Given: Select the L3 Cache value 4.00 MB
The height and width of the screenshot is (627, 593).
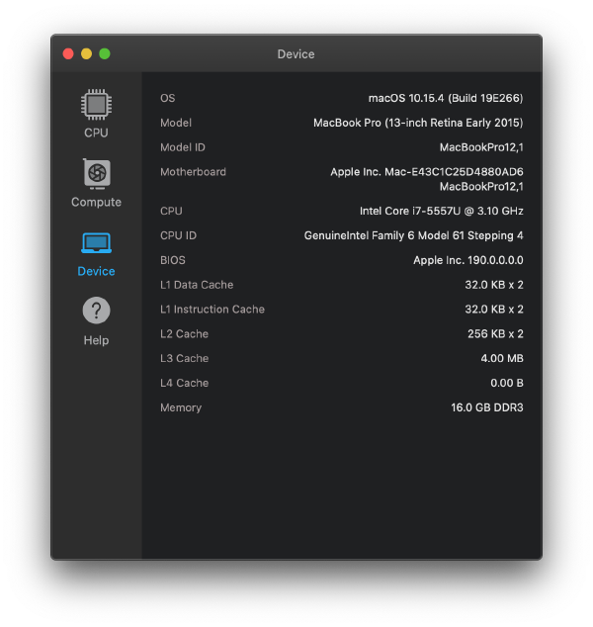Looking at the screenshot, I should [502, 358].
